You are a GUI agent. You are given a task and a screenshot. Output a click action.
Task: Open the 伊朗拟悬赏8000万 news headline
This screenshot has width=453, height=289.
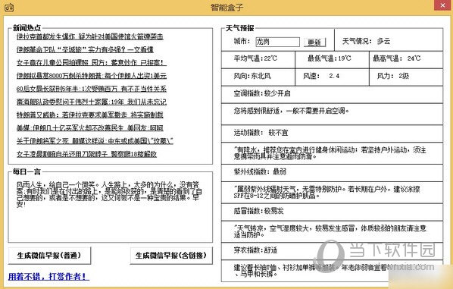[x=92, y=76]
